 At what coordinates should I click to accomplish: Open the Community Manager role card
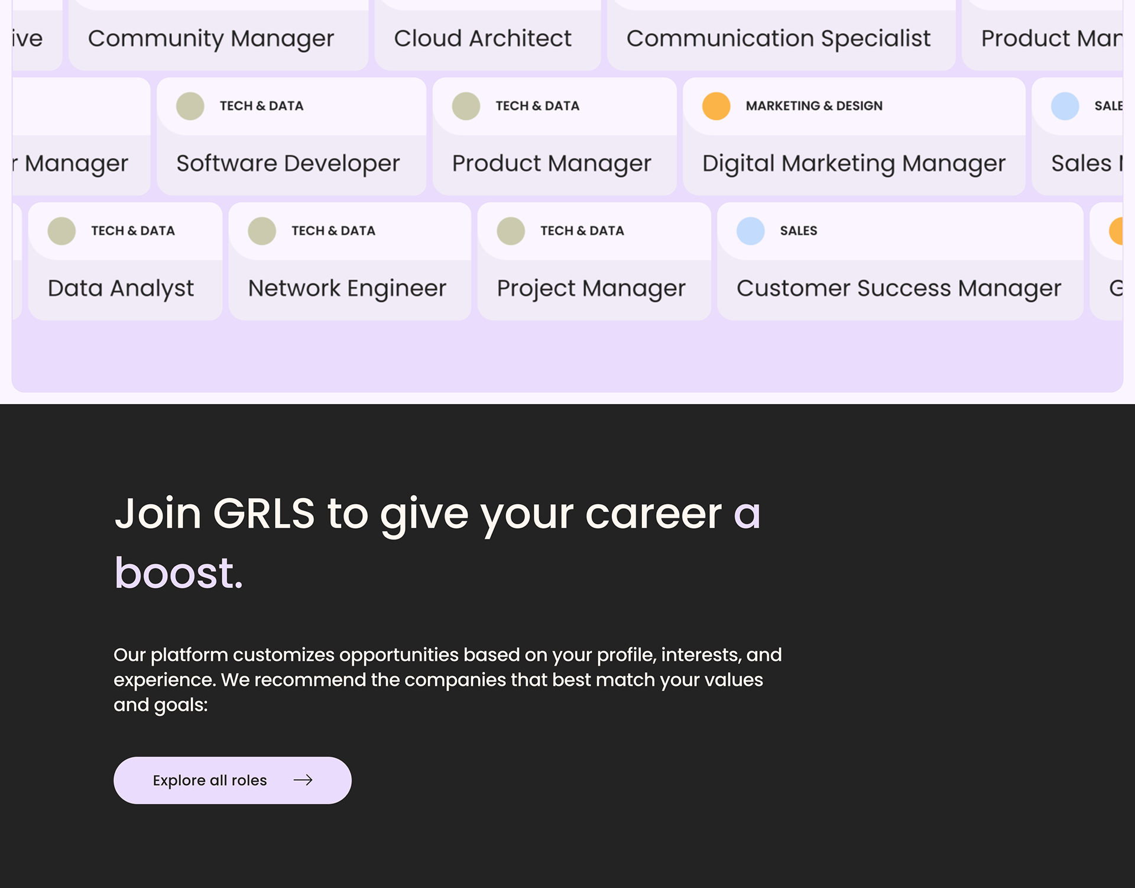(211, 38)
